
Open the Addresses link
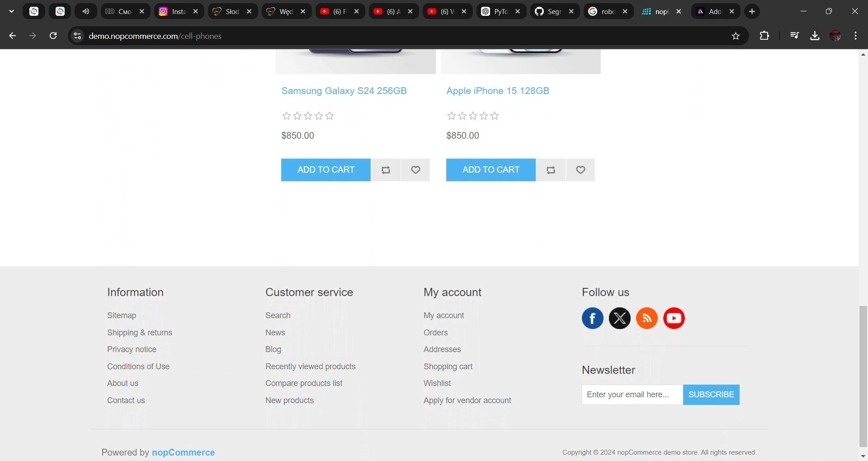click(442, 349)
